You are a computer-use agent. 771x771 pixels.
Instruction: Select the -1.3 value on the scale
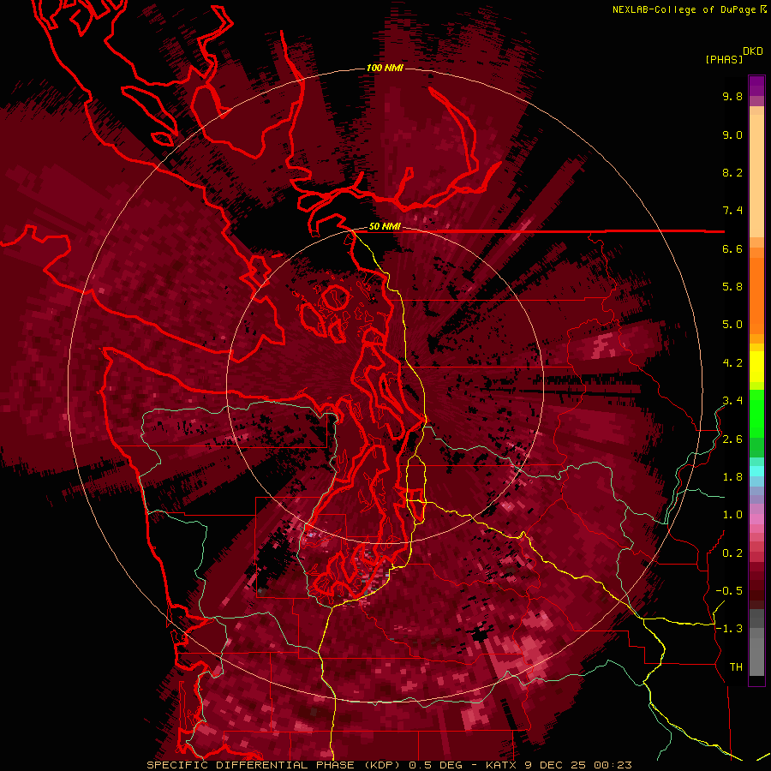pyautogui.click(x=729, y=629)
